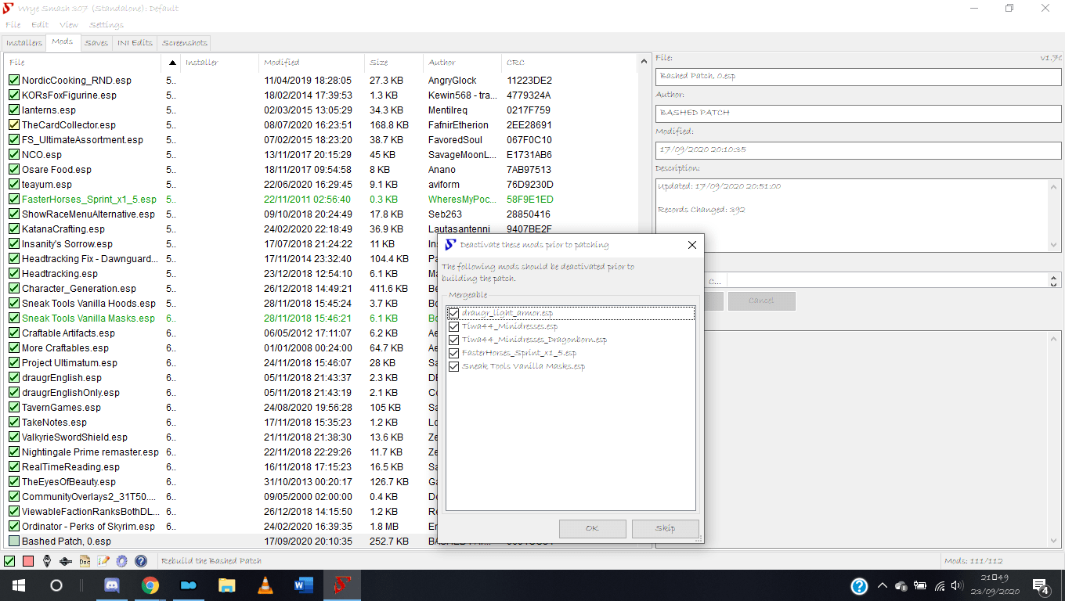Click the File name field showing Bashed Patch, 0.esp

858,76
